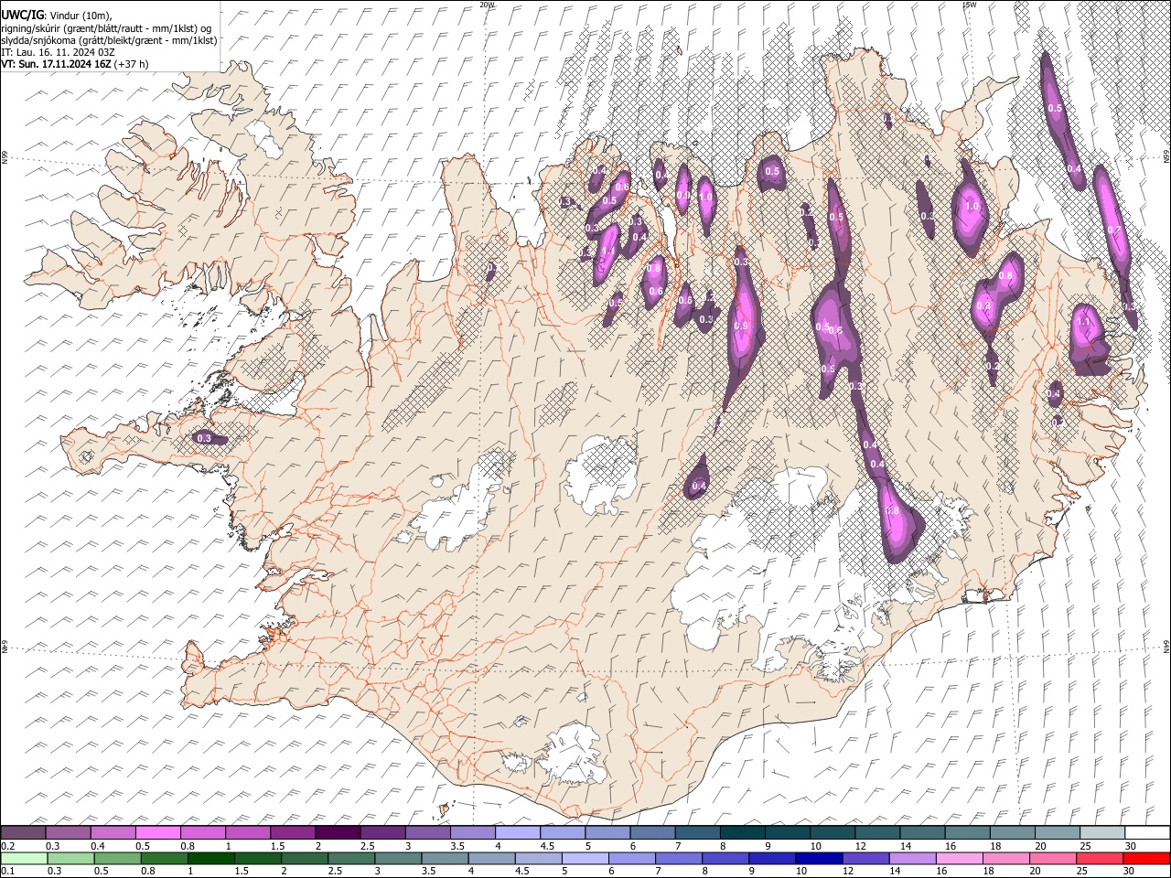Select the 1–1.5 magenta swatch in purple legend
1171x878 pixels.
(x=247, y=832)
